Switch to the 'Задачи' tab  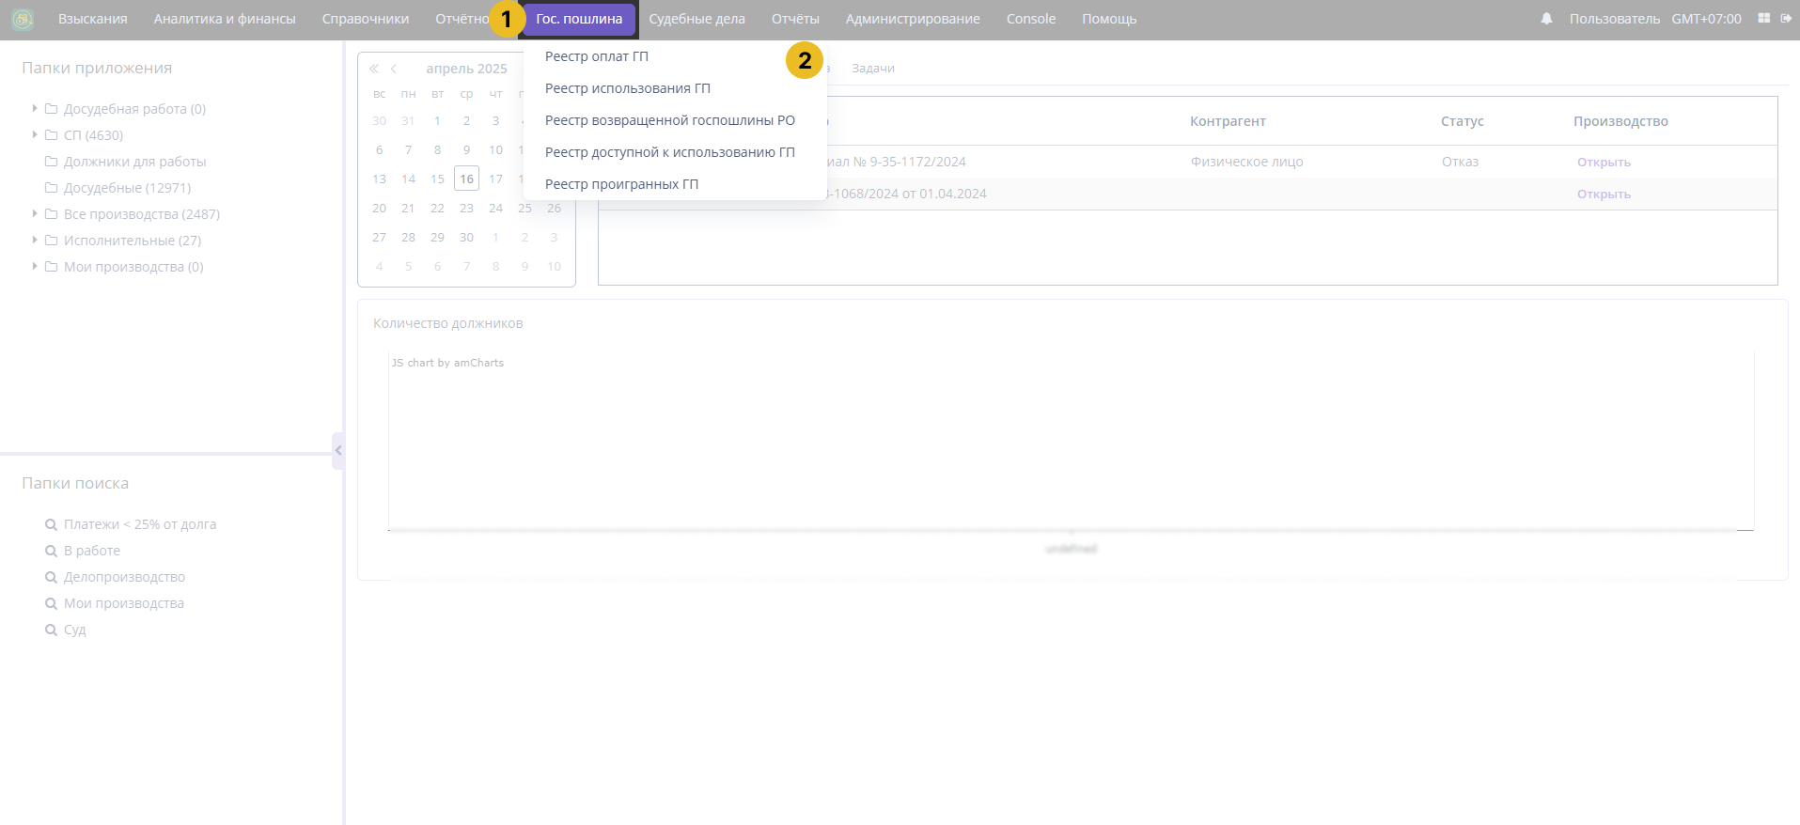872,69
